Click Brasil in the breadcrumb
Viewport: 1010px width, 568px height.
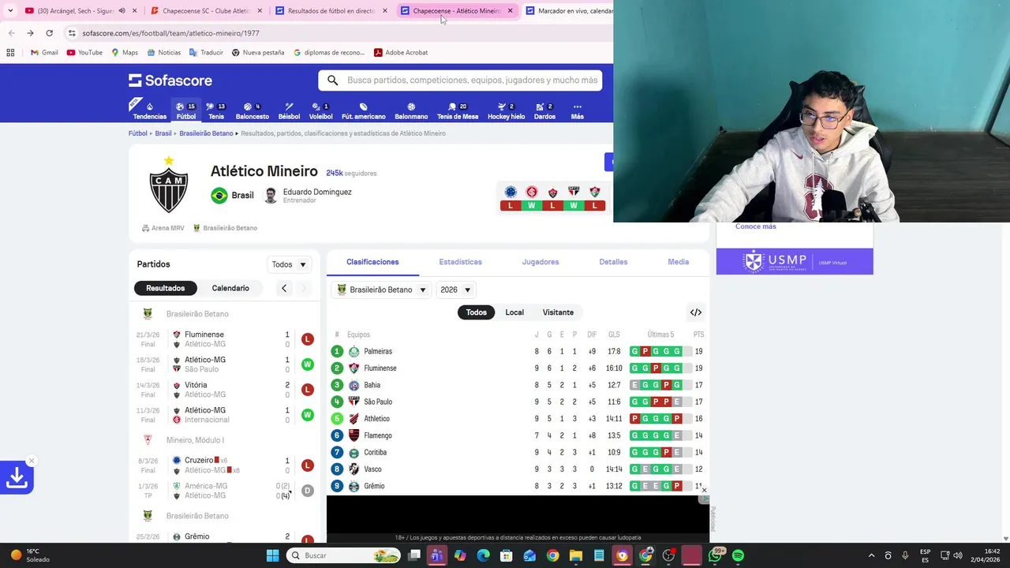[x=163, y=133]
